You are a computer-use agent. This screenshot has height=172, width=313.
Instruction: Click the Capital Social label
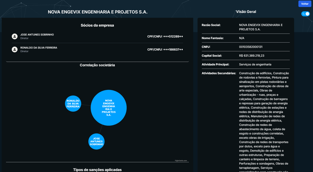click(x=212, y=56)
